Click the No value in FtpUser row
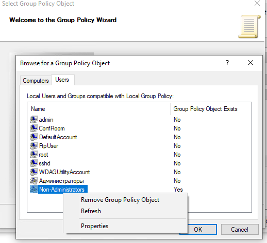The image size is (267, 243). [177, 146]
